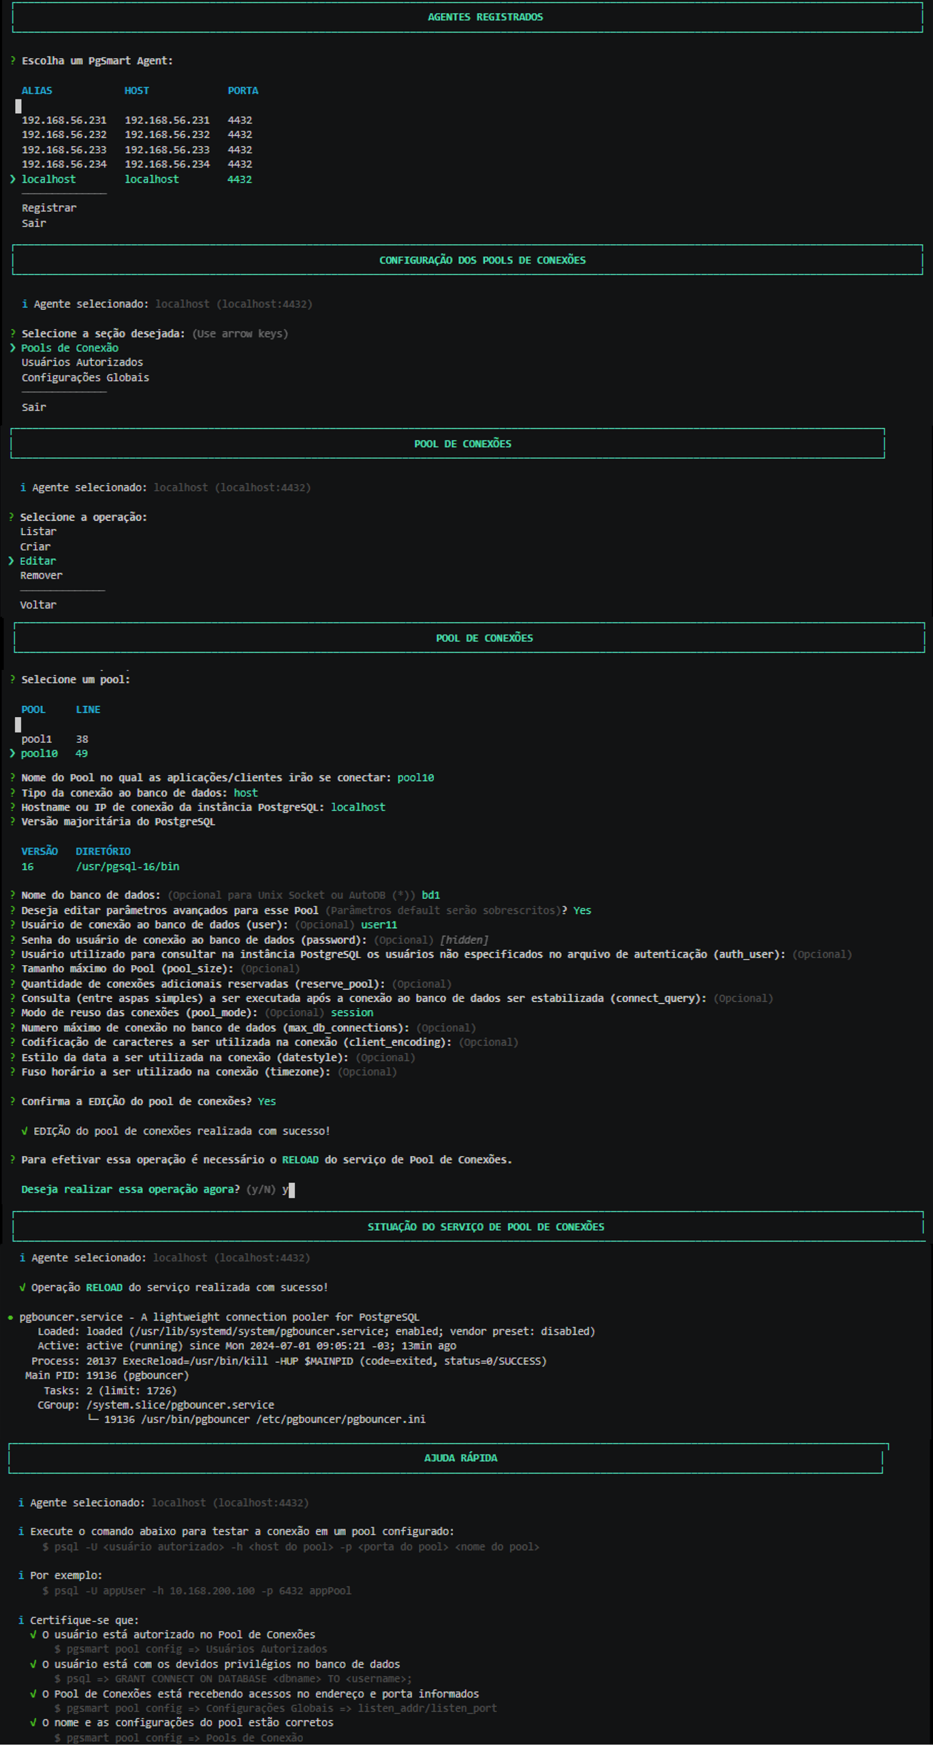Click Voltar in the operations menu
Image resolution: width=933 pixels, height=1746 pixels.
click(38, 604)
